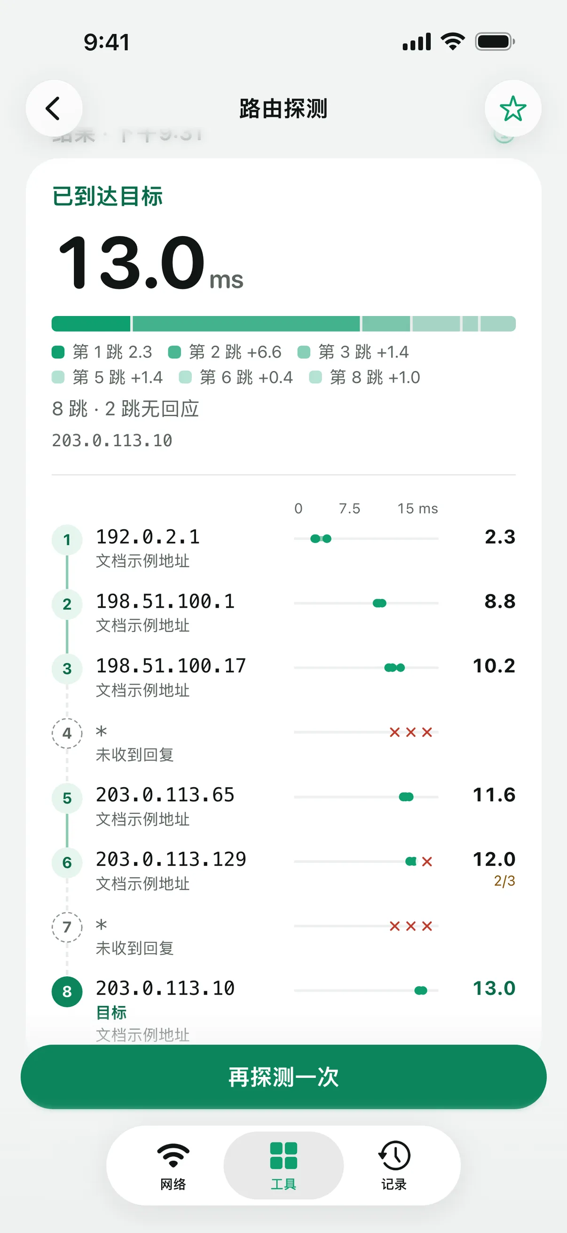Viewport: 567px width, 1233px height.
Task: Tap the legend swatch for 第 1 跳
Action: click(58, 352)
